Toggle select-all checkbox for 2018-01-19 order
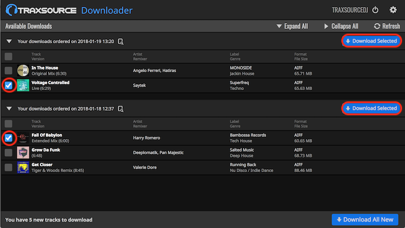Viewport: 405px width, 228px height. coord(9,57)
